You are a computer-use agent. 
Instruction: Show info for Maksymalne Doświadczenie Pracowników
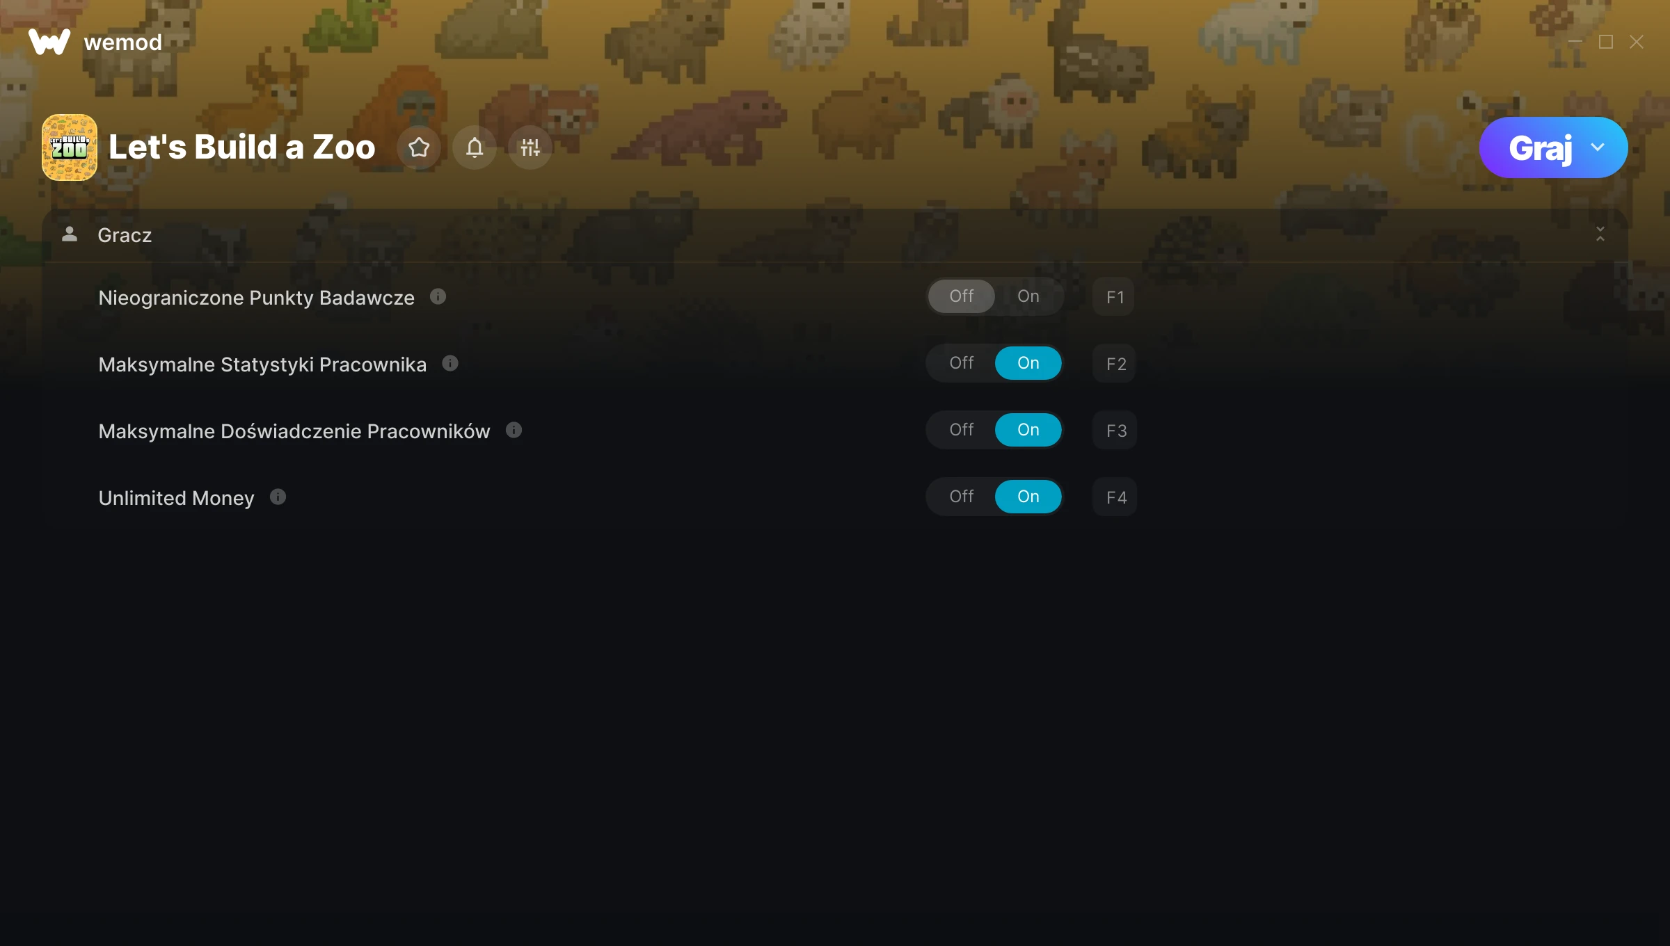[x=514, y=431]
